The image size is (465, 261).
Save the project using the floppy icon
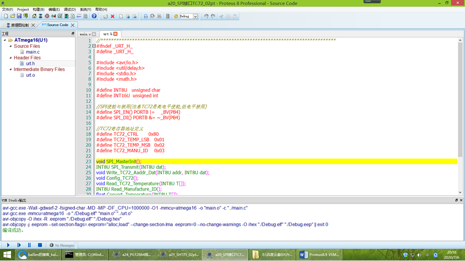[19, 16]
